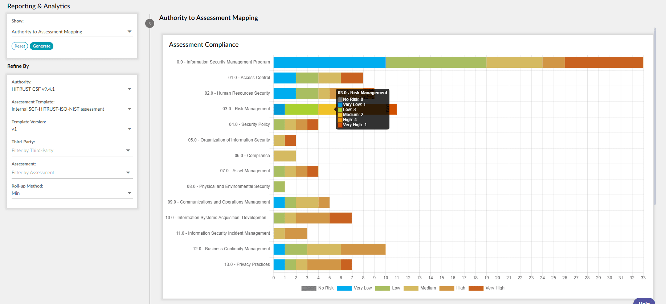Toggle the Very Low legend series

(x=354, y=288)
